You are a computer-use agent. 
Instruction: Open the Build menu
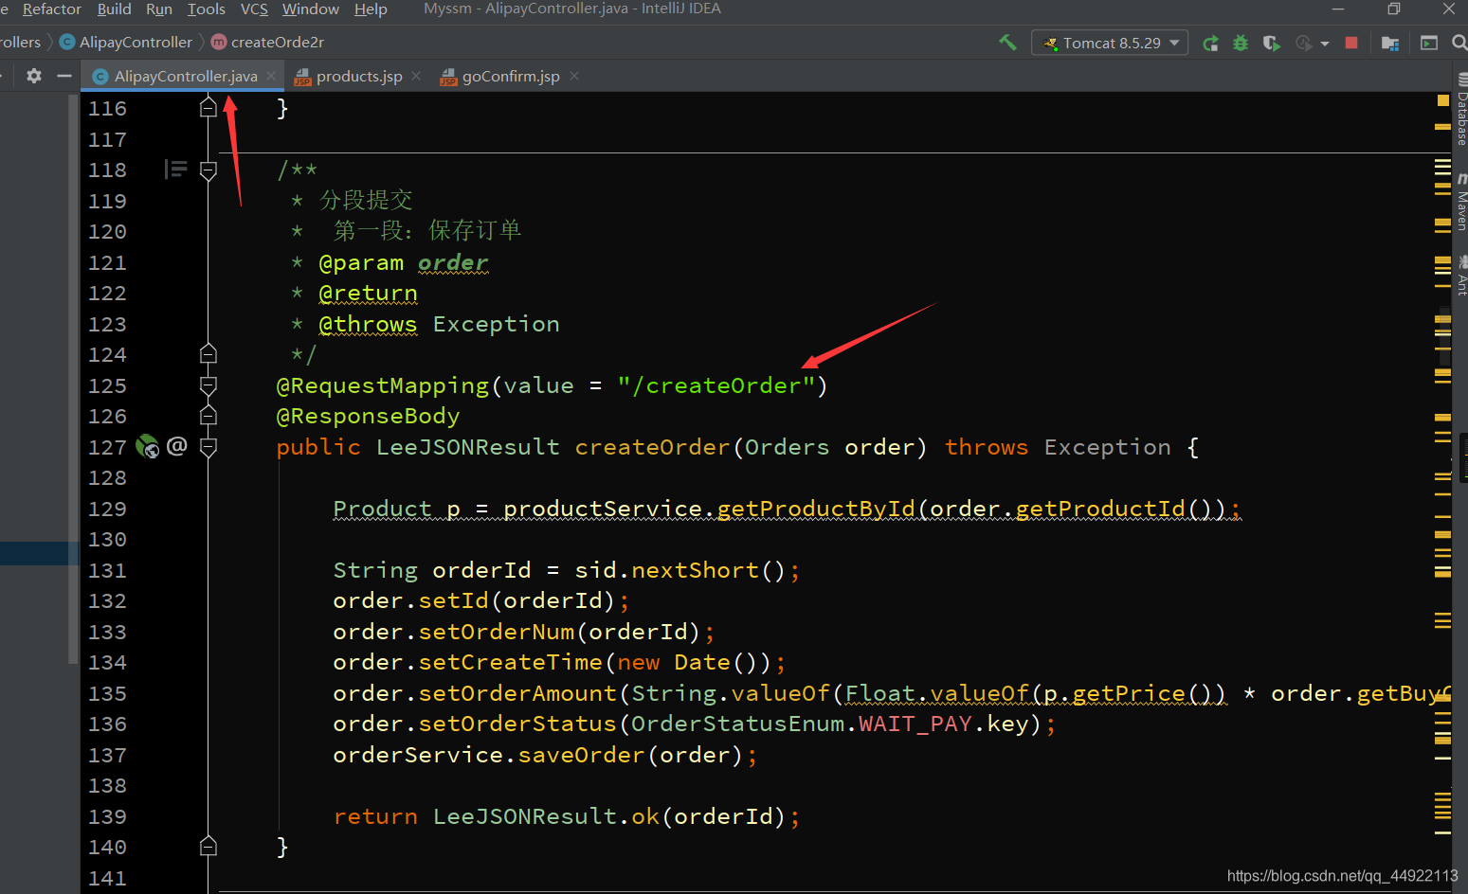(115, 9)
